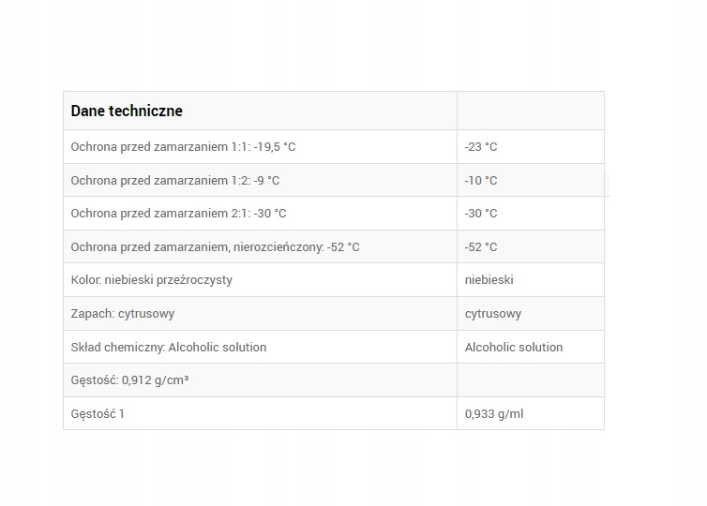Click the "Dane techniczne" table header
Viewport: 707px width, 506px height.
coord(127,111)
